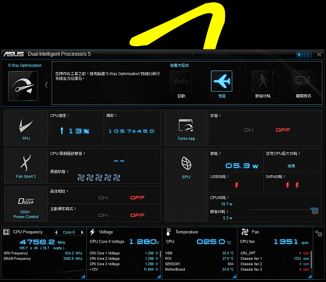Image resolution: width=326 pixels, height=282 pixels.
Task: Turn Turbo App status OFF
Action: [283, 130]
